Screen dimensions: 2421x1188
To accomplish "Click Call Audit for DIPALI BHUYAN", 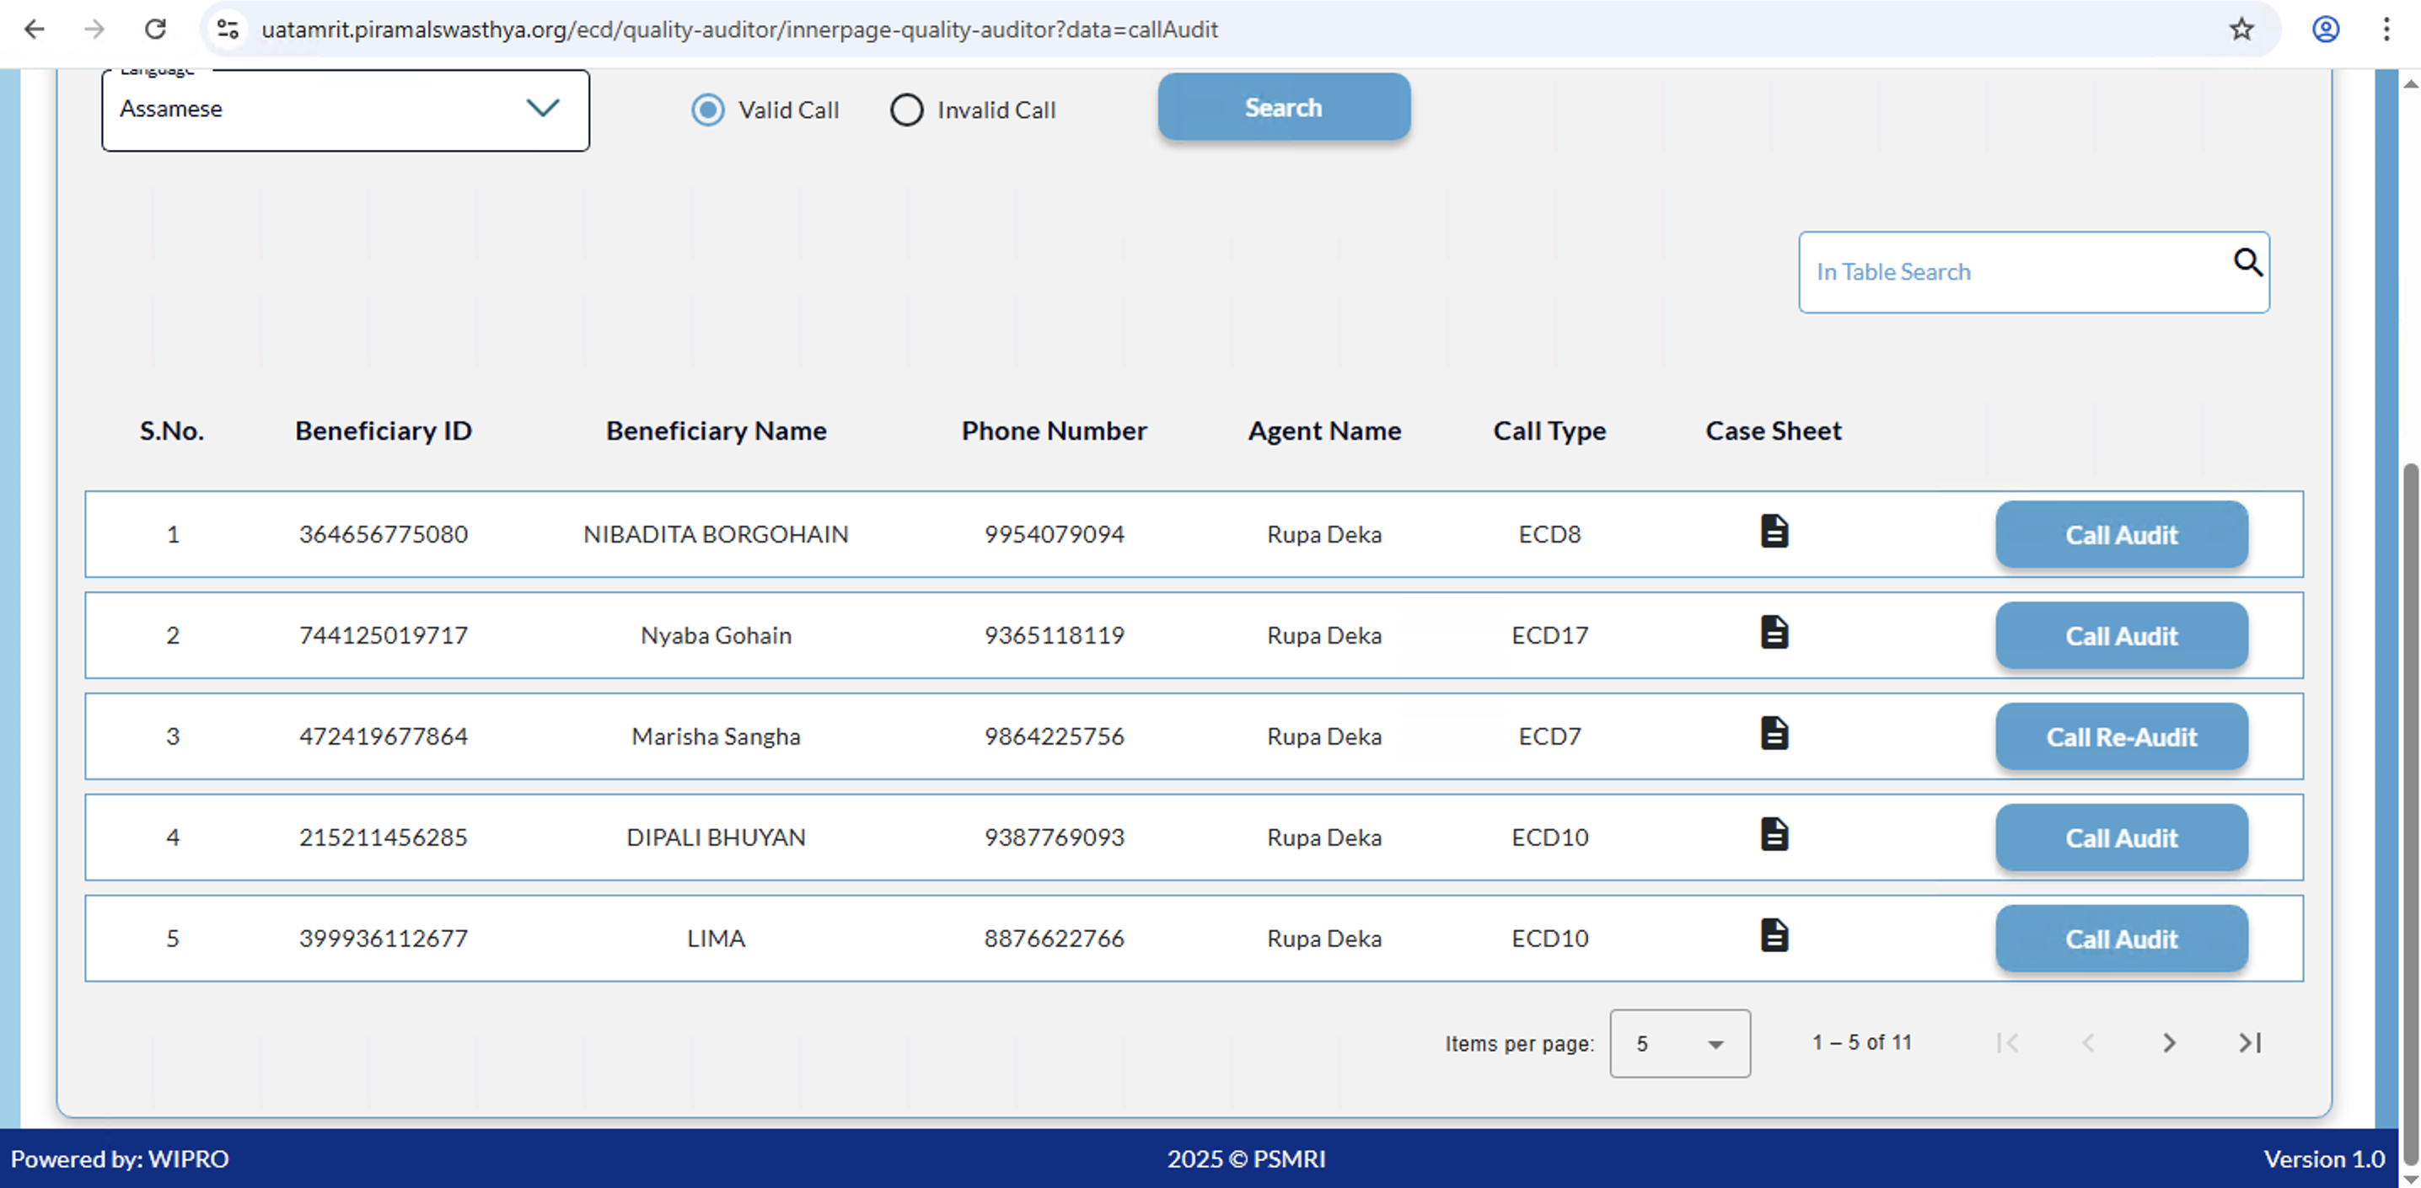I will click(2121, 837).
